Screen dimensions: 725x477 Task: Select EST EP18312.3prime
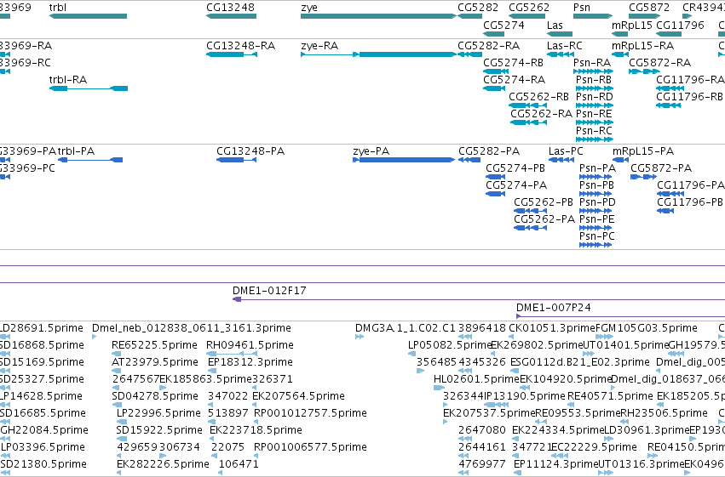[x=212, y=371]
